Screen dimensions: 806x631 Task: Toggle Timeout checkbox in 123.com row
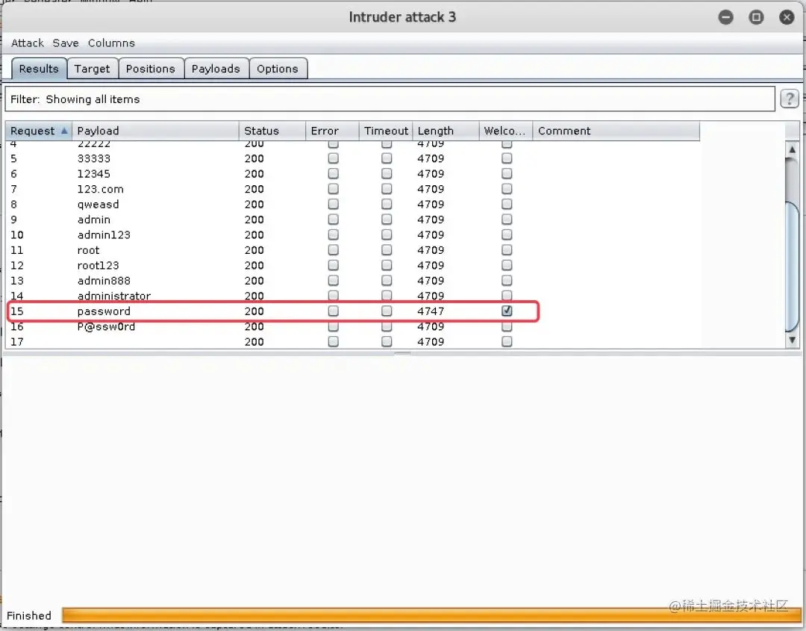387,189
